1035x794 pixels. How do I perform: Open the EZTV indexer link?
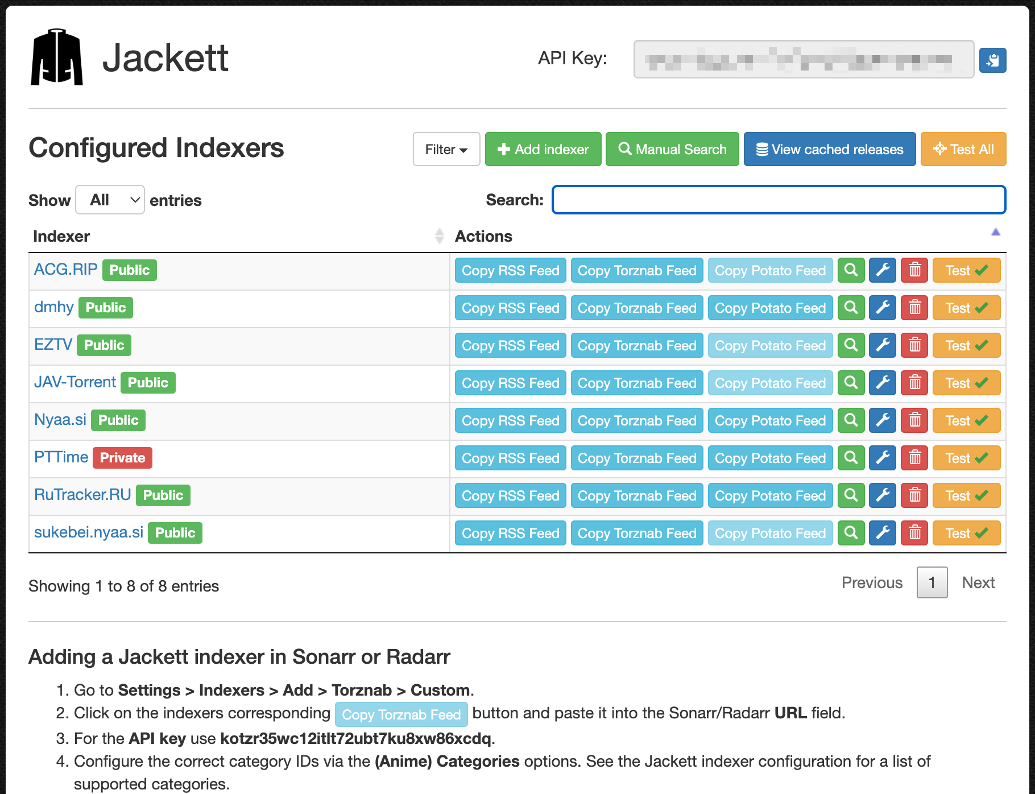coord(53,344)
